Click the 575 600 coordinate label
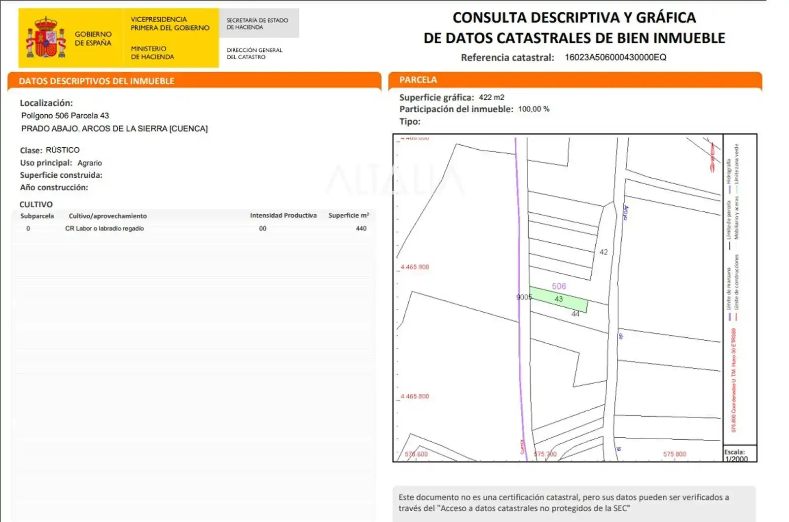The width and height of the screenshot is (789, 522). click(x=416, y=454)
